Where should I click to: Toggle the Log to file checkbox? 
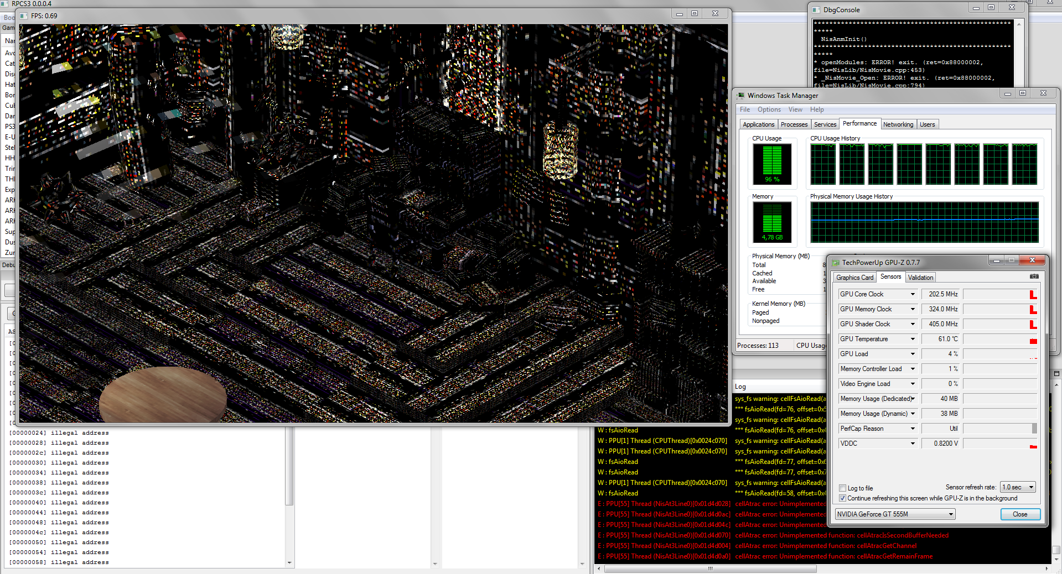coord(842,488)
